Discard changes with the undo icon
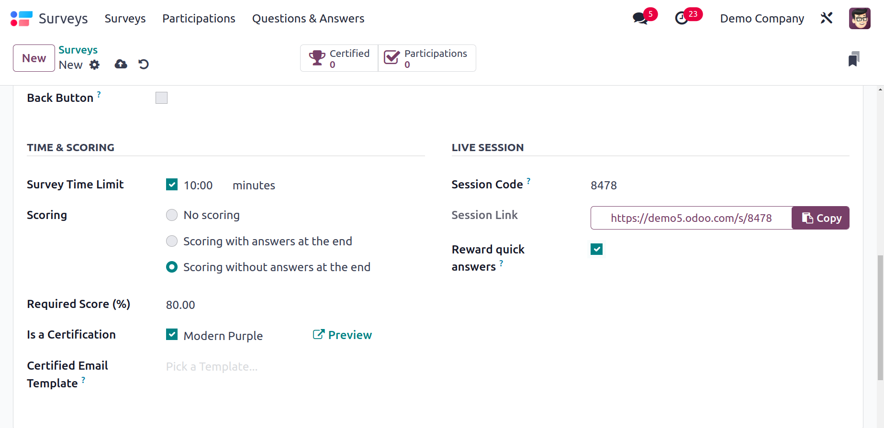This screenshot has height=428, width=884. [x=144, y=64]
